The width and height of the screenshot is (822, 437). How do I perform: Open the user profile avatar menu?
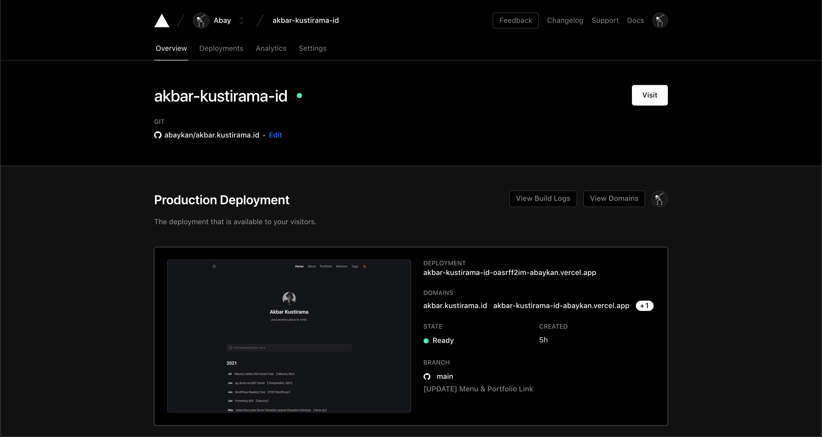[x=660, y=21]
